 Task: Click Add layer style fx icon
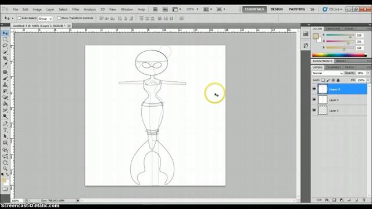(x=327, y=200)
